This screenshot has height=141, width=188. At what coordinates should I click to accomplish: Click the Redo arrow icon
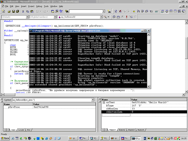[x=44, y=12]
